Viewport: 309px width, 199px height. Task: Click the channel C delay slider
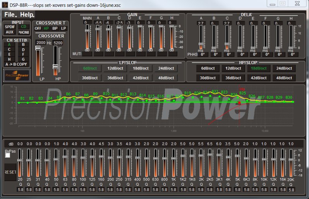[227, 37]
